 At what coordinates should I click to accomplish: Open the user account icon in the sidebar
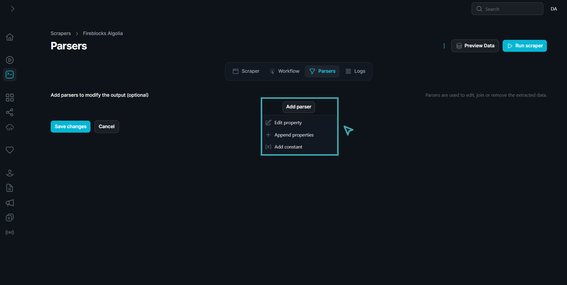point(10,173)
